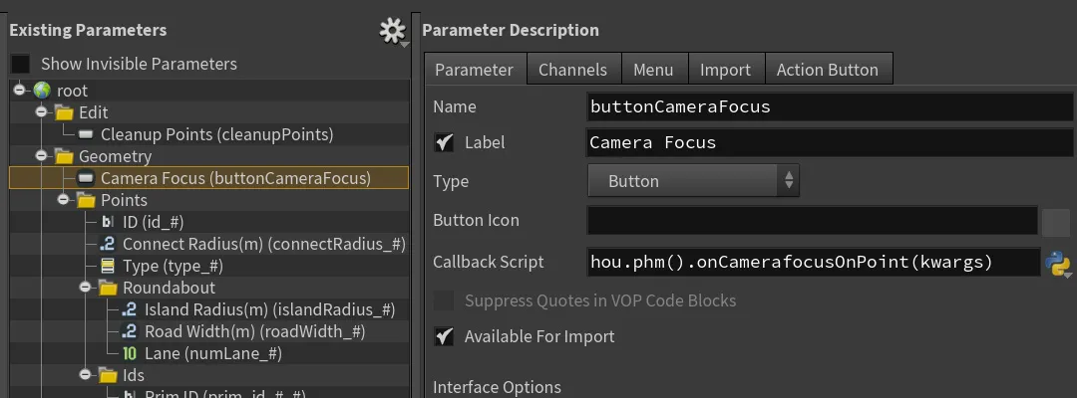The width and height of the screenshot is (1077, 398).
Task: Click the Name field containing buttonCameraFocus
Action: coord(830,106)
